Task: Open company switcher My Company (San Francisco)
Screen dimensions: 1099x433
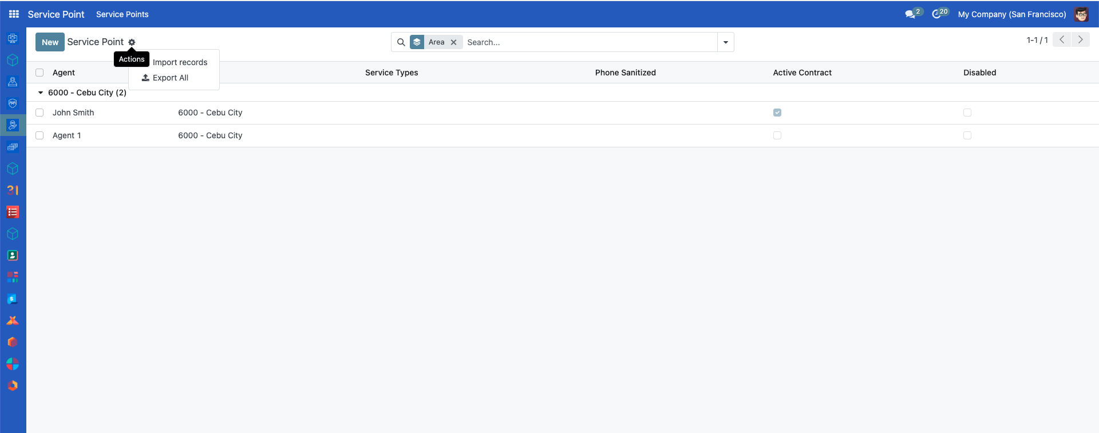Action: (x=1012, y=14)
